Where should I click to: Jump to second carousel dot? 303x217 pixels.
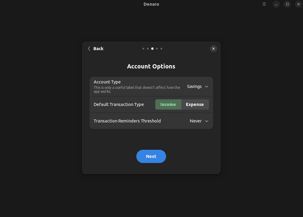[x=148, y=49]
